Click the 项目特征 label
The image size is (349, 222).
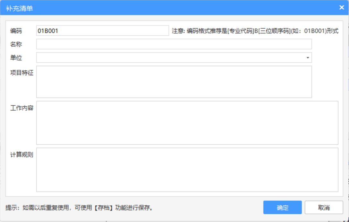tap(22, 73)
